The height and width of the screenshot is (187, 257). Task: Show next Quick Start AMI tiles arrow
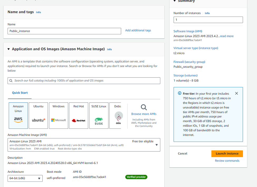coord(119,116)
